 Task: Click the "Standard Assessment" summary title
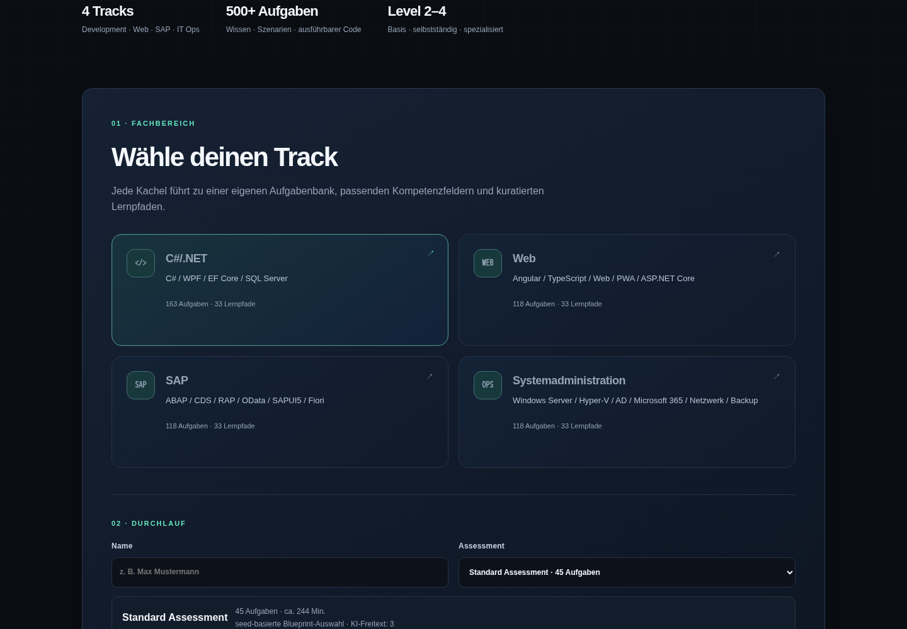175,618
